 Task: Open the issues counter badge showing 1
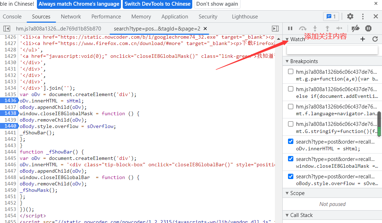point(331,16)
